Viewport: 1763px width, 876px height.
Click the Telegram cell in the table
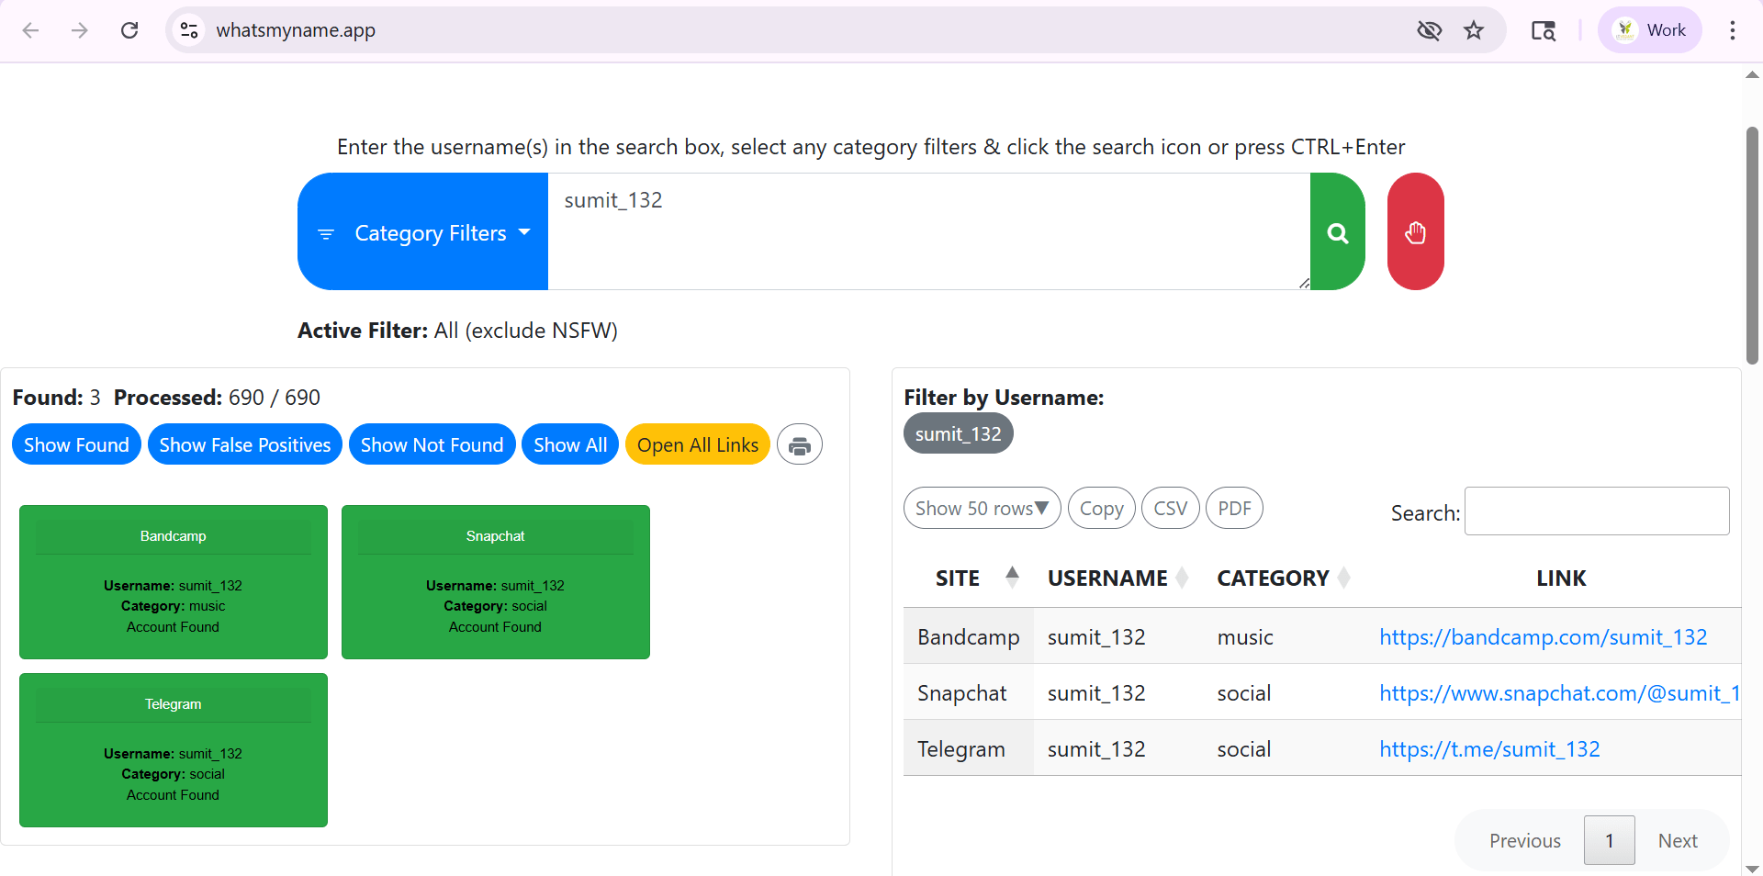click(x=969, y=749)
